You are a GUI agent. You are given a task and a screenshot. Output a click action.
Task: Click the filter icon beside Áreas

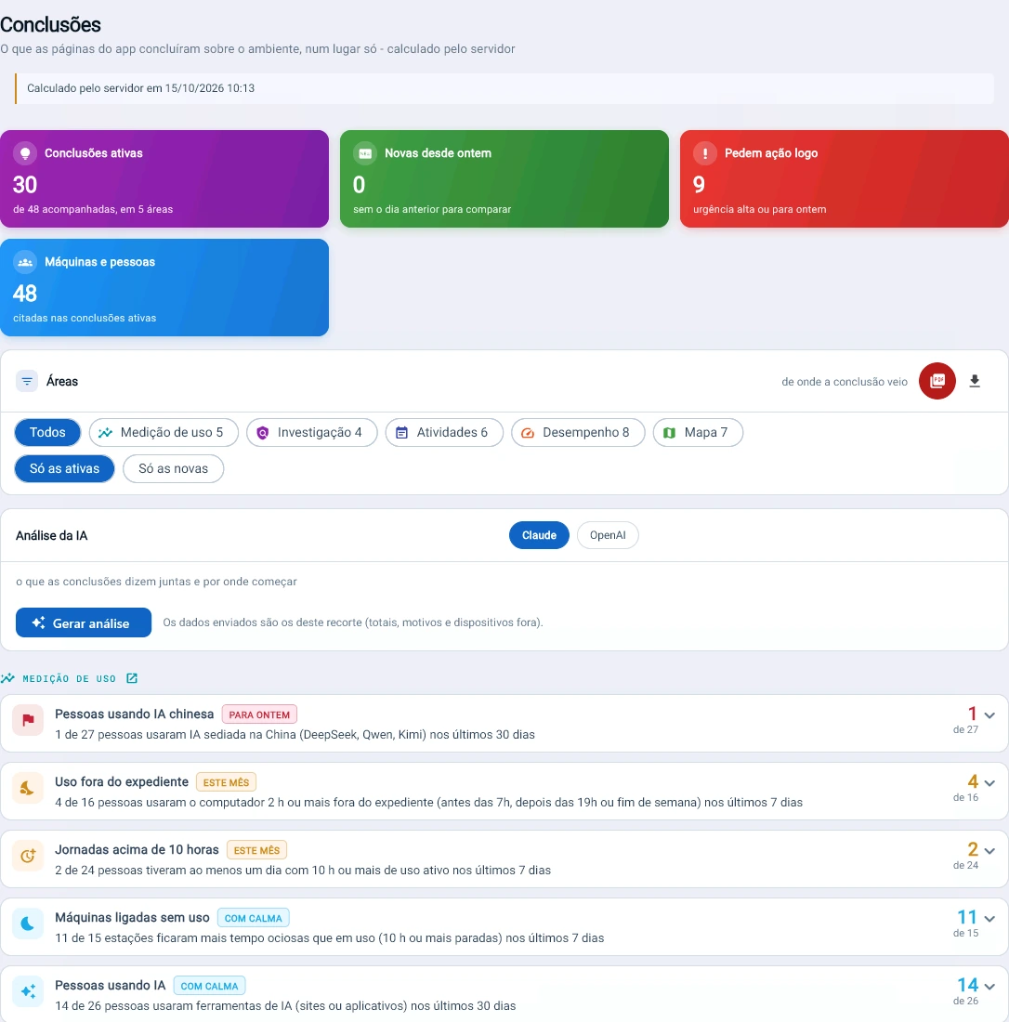tap(27, 381)
